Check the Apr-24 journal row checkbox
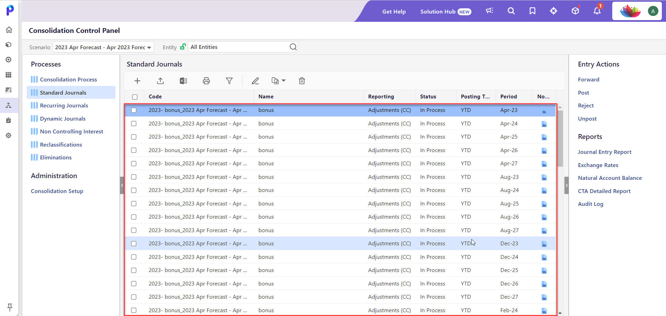Screen dimensions: 666x316 [x=134, y=124]
